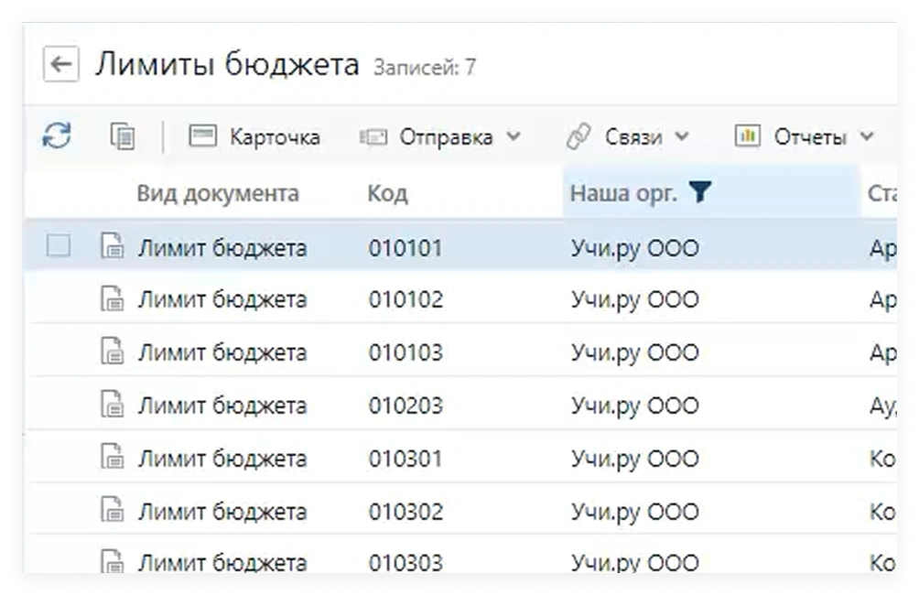Image resolution: width=919 pixels, height=595 pixels.
Task: Click the document icon on row 010102
Action: [x=112, y=298]
